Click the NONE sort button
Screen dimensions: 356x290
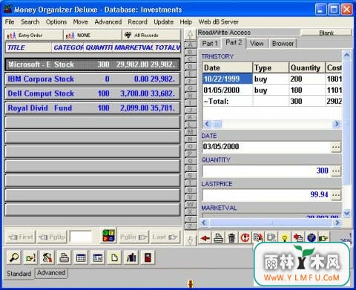(x=93, y=36)
